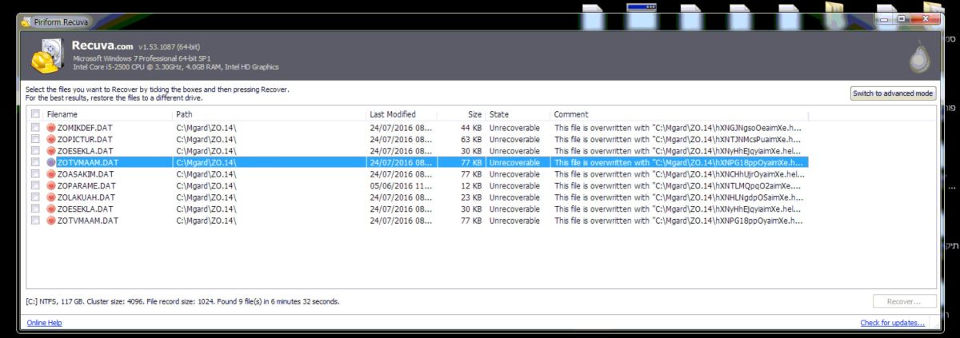The height and width of the screenshot is (338, 960).
Task: Click the red status icon of ZOLAKUAH.DAT
Action: (x=51, y=197)
